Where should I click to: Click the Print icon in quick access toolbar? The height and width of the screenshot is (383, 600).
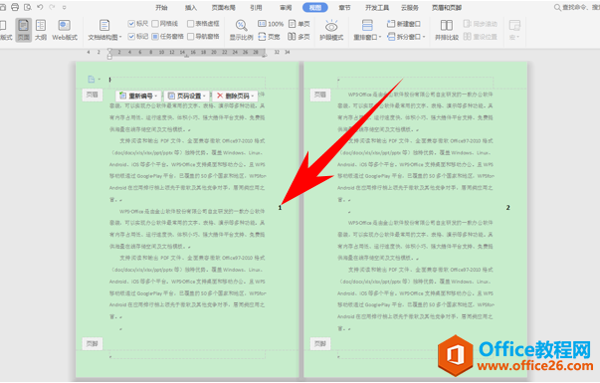click(15, 7)
